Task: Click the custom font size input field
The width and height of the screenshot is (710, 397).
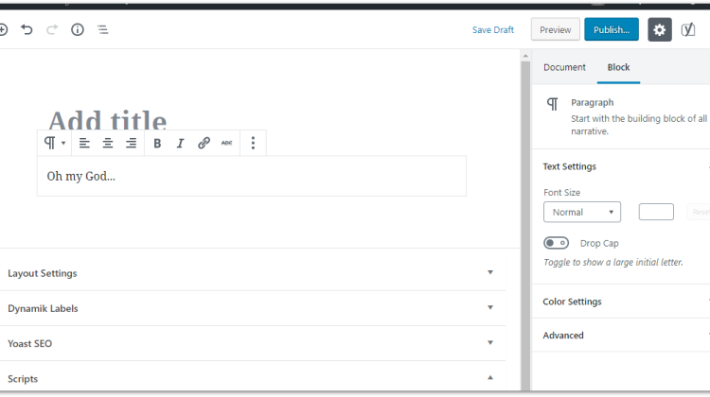Action: [x=656, y=212]
